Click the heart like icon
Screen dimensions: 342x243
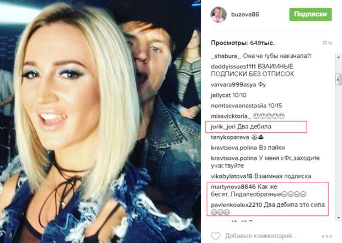click(216, 236)
